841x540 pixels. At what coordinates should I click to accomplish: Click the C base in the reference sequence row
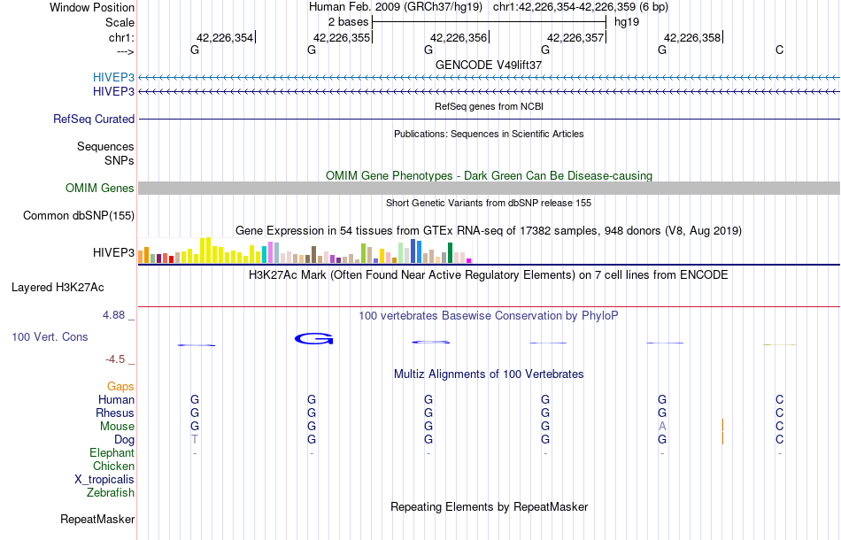[x=779, y=50]
